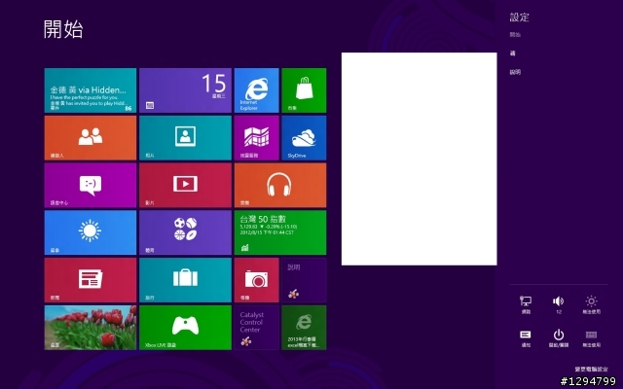Open the Messaging smiley tile
The image size is (623, 389).
point(91,186)
